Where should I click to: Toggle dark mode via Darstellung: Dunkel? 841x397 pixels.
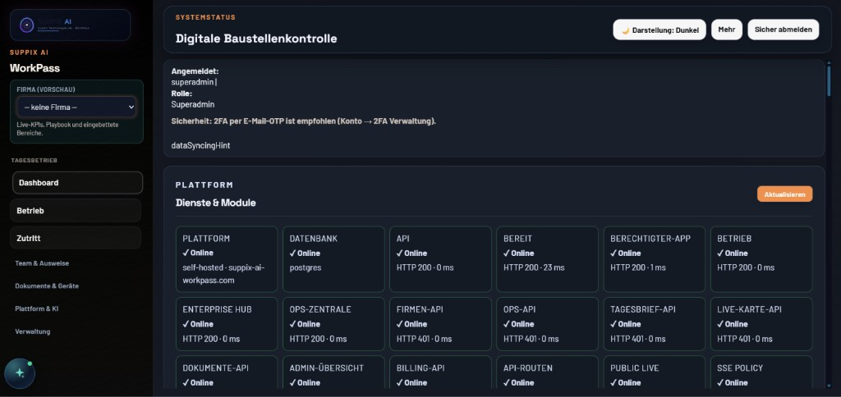pos(659,30)
